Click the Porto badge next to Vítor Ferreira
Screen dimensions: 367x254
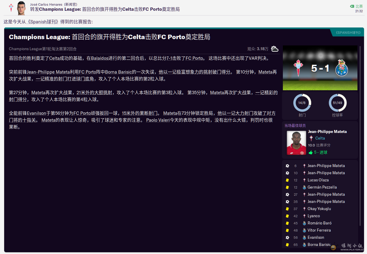[x=304, y=230]
